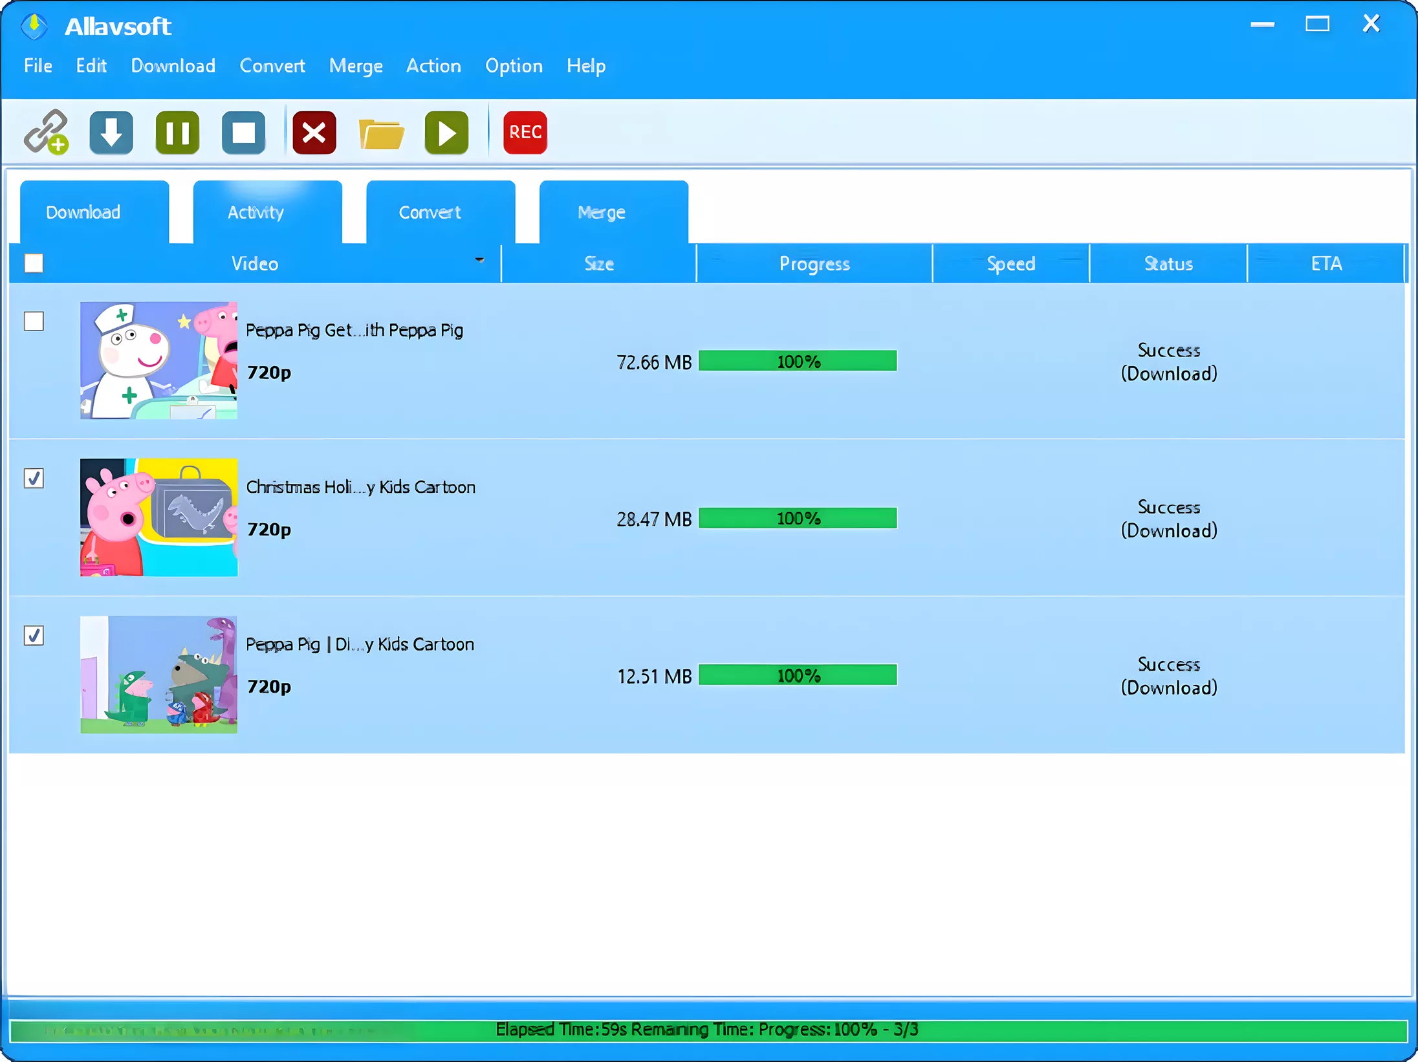Check the Peppa Pig Get with Peppa Pig checkbox

click(34, 321)
